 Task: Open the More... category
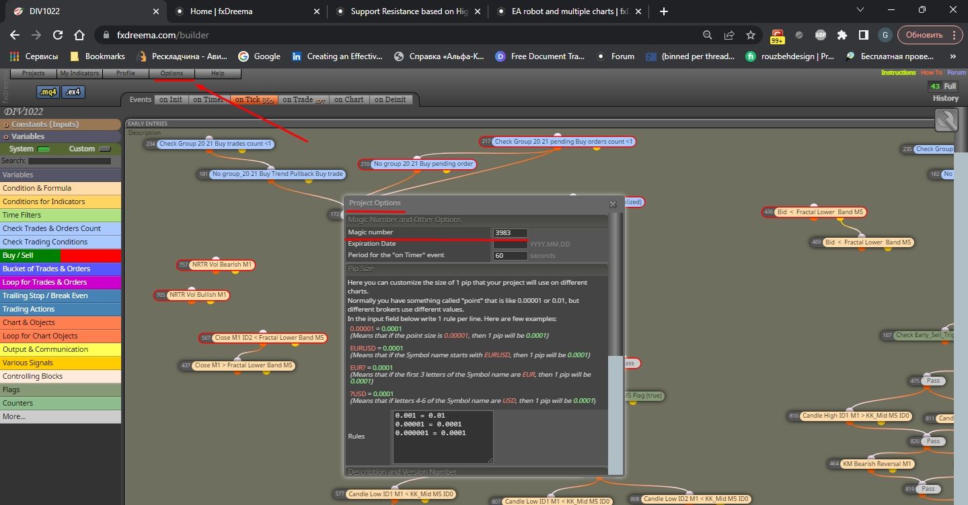coord(61,416)
